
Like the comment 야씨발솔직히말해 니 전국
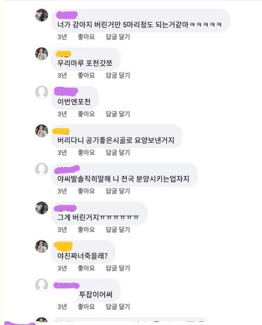tap(86, 191)
